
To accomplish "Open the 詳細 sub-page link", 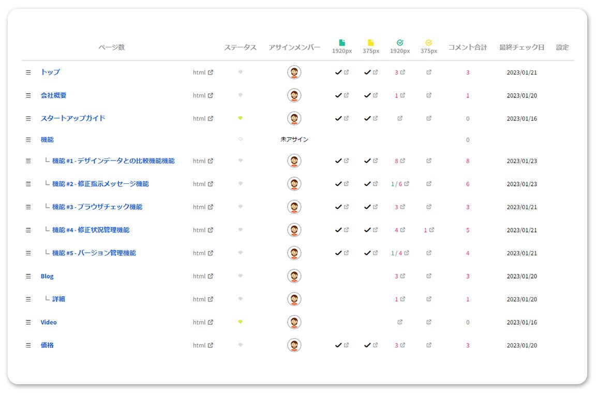I will 58,299.
